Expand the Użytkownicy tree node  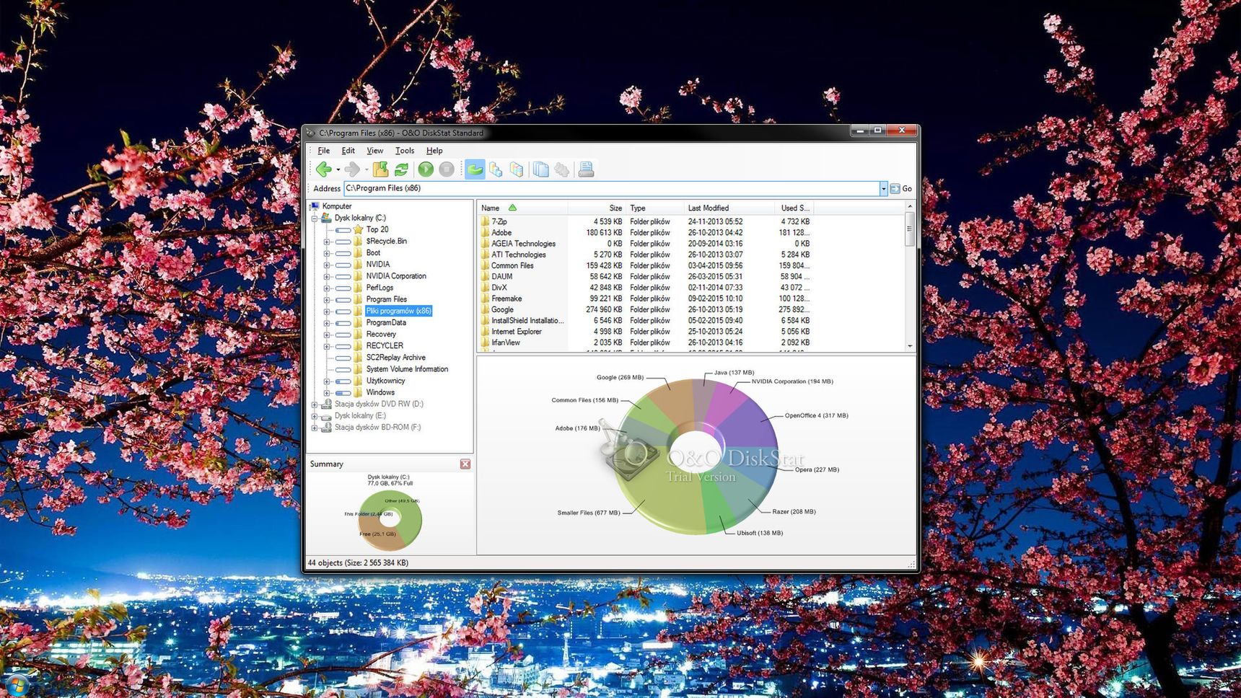(x=326, y=381)
